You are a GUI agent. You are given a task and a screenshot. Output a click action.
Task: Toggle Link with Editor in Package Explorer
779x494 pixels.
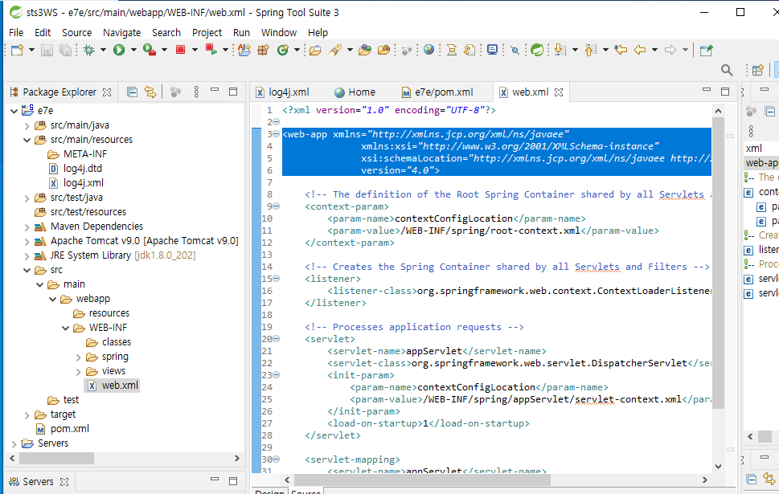point(150,92)
